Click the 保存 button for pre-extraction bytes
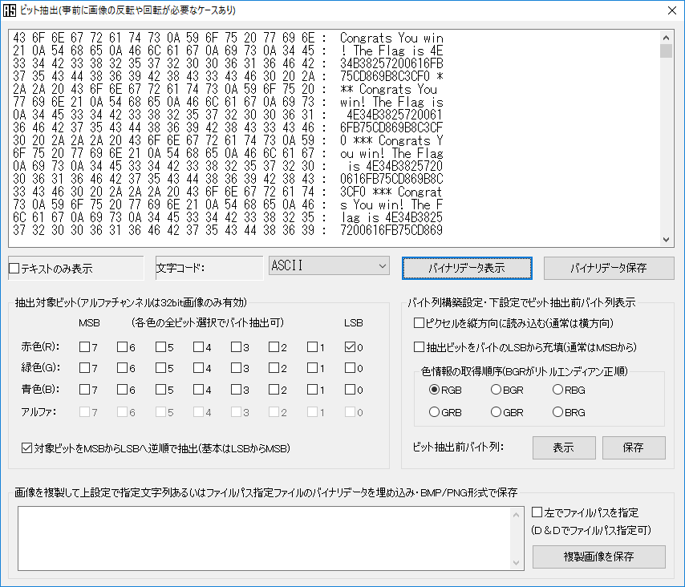Image resolution: width=685 pixels, height=587 pixels. (633, 447)
